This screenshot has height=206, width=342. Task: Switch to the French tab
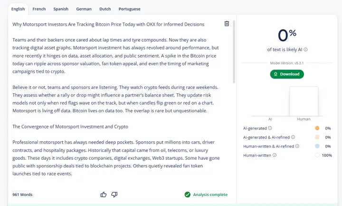tap(39, 9)
